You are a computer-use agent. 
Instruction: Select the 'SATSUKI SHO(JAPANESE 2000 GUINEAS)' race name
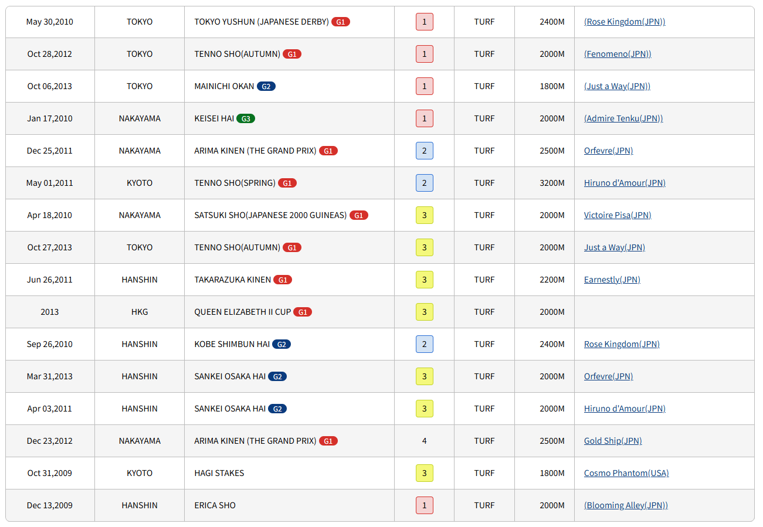click(x=270, y=215)
